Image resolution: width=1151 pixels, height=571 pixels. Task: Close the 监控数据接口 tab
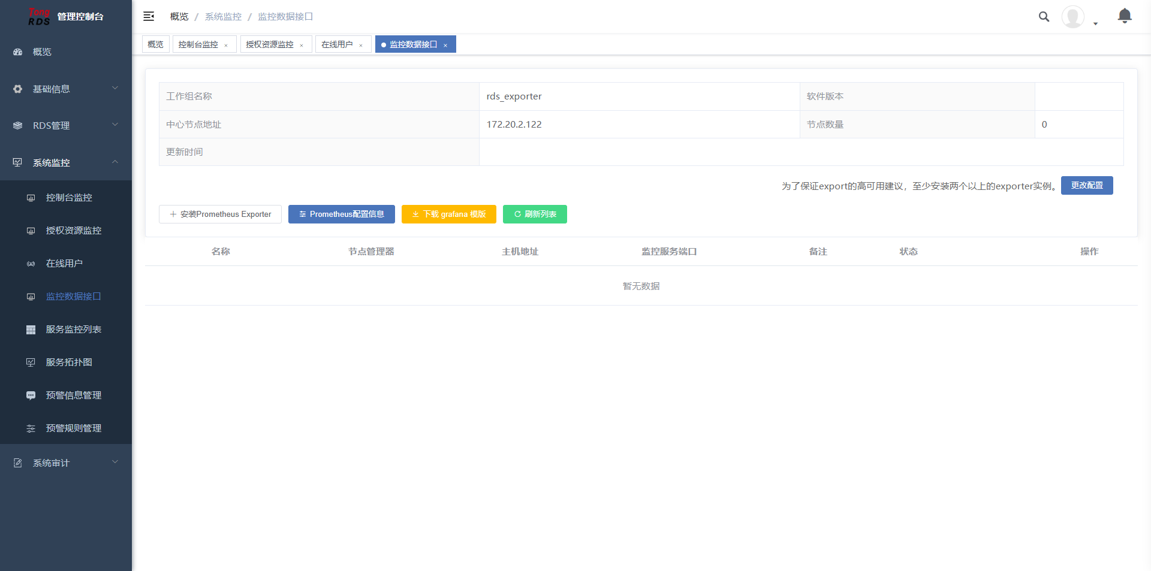(445, 45)
